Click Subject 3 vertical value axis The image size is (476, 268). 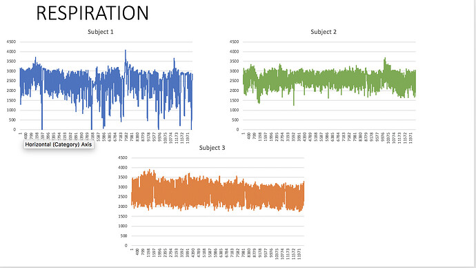123,202
